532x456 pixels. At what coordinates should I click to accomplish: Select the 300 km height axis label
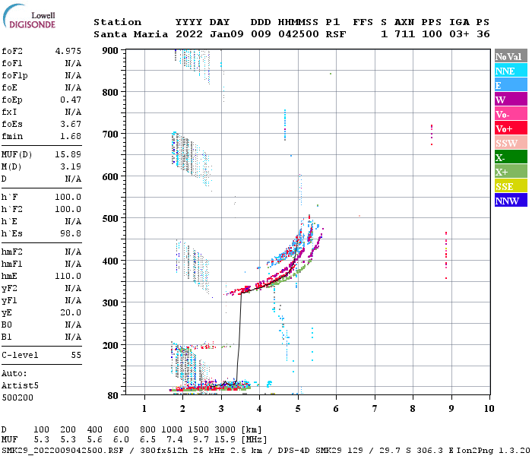pyautogui.click(x=110, y=303)
